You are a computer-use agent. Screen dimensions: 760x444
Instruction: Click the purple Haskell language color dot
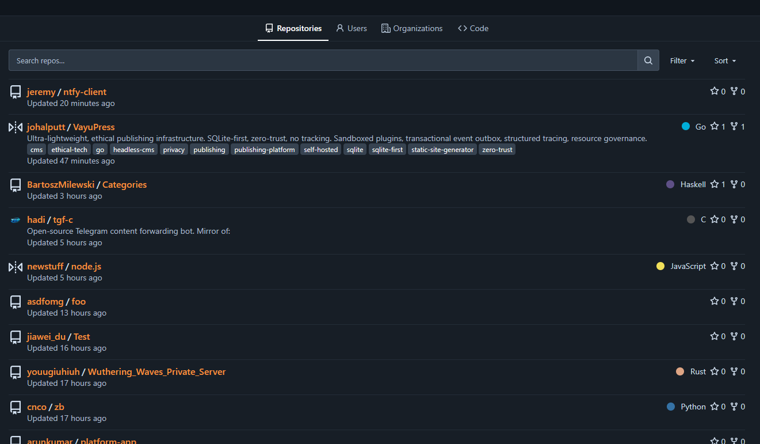[670, 184]
